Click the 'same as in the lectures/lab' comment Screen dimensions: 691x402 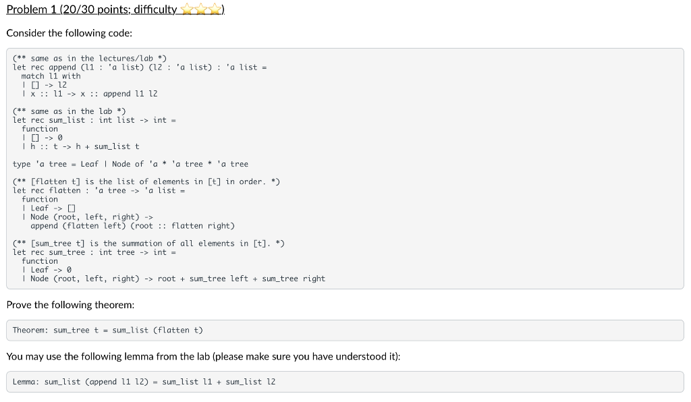click(90, 59)
